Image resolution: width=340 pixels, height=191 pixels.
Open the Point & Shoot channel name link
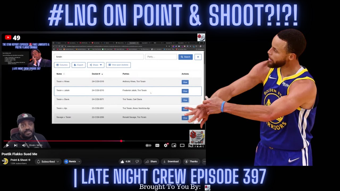(x=19, y=160)
